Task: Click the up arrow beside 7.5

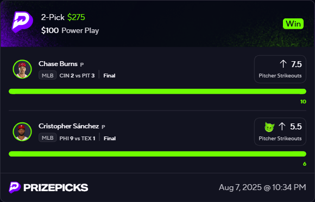Action: [283, 64]
